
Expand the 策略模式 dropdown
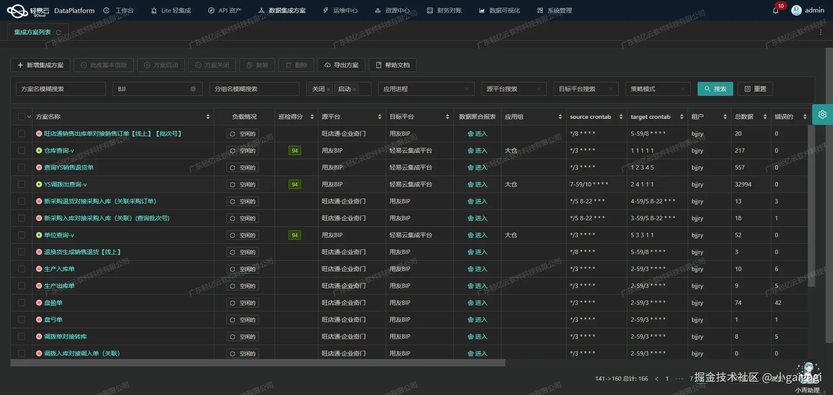(657, 89)
